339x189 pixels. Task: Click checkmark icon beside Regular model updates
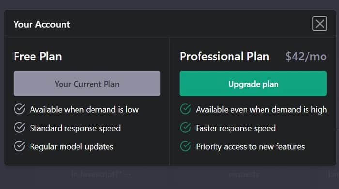pyautogui.click(x=19, y=146)
